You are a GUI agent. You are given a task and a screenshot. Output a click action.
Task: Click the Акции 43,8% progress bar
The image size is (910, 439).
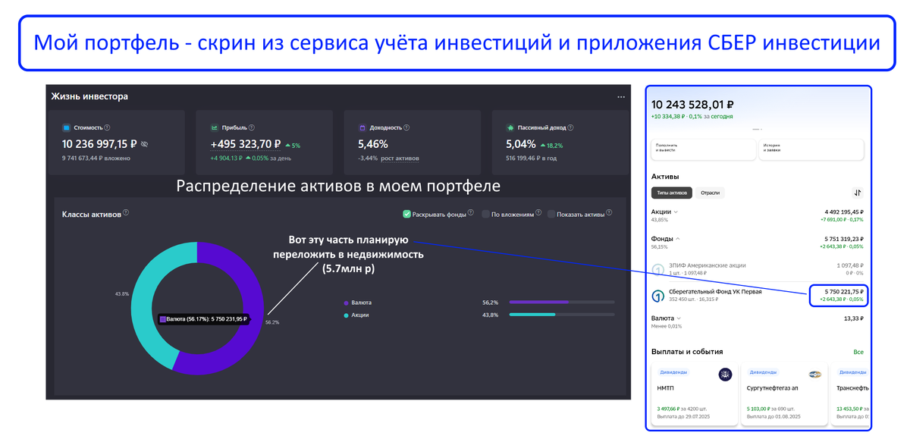[x=562, y=314]
